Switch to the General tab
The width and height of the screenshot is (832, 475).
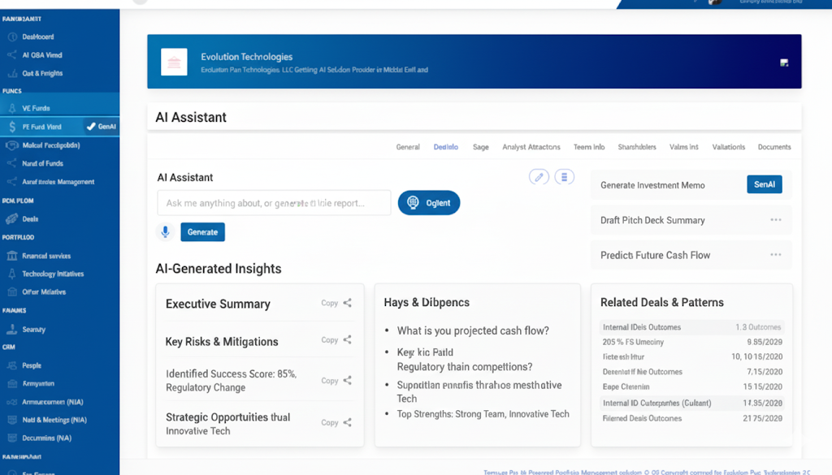[408, 147]
